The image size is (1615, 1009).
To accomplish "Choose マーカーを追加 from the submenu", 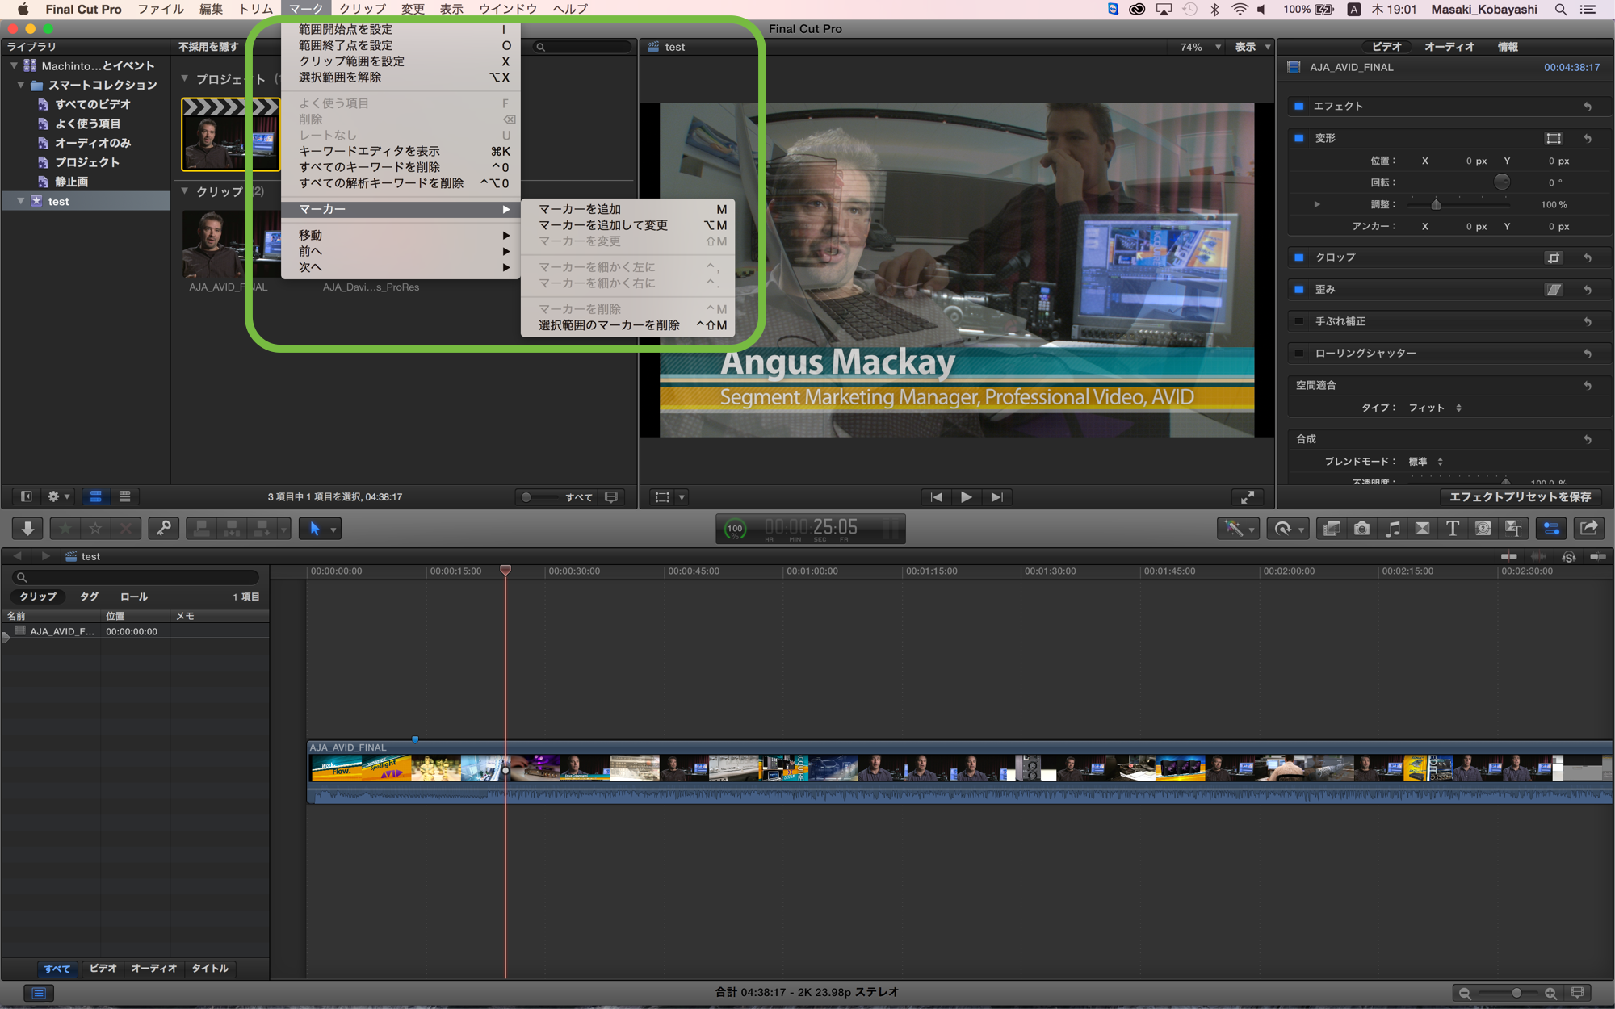I will [628, 209].
